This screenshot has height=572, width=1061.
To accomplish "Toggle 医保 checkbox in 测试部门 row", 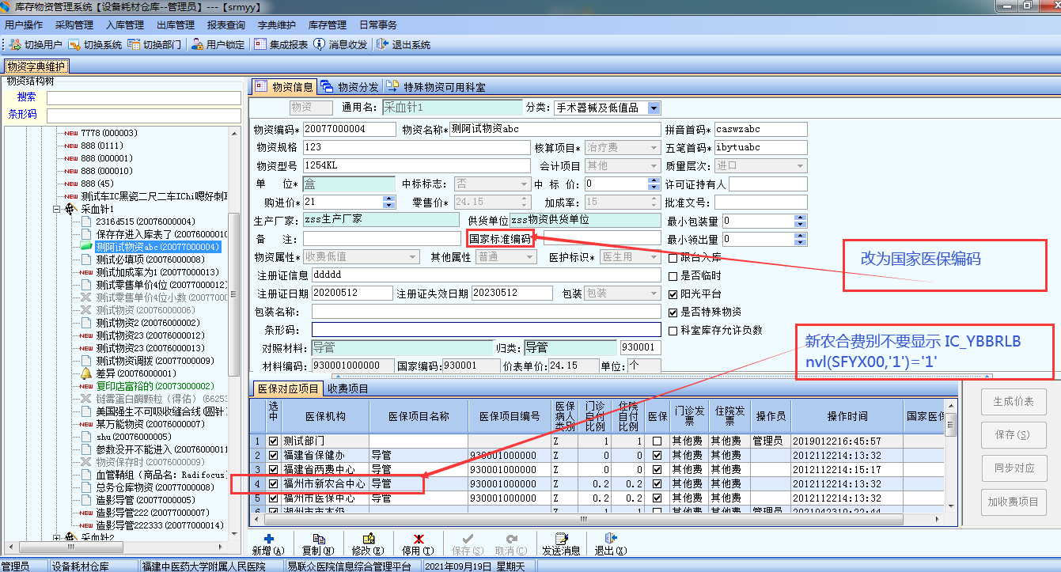I will coord(657,441).
